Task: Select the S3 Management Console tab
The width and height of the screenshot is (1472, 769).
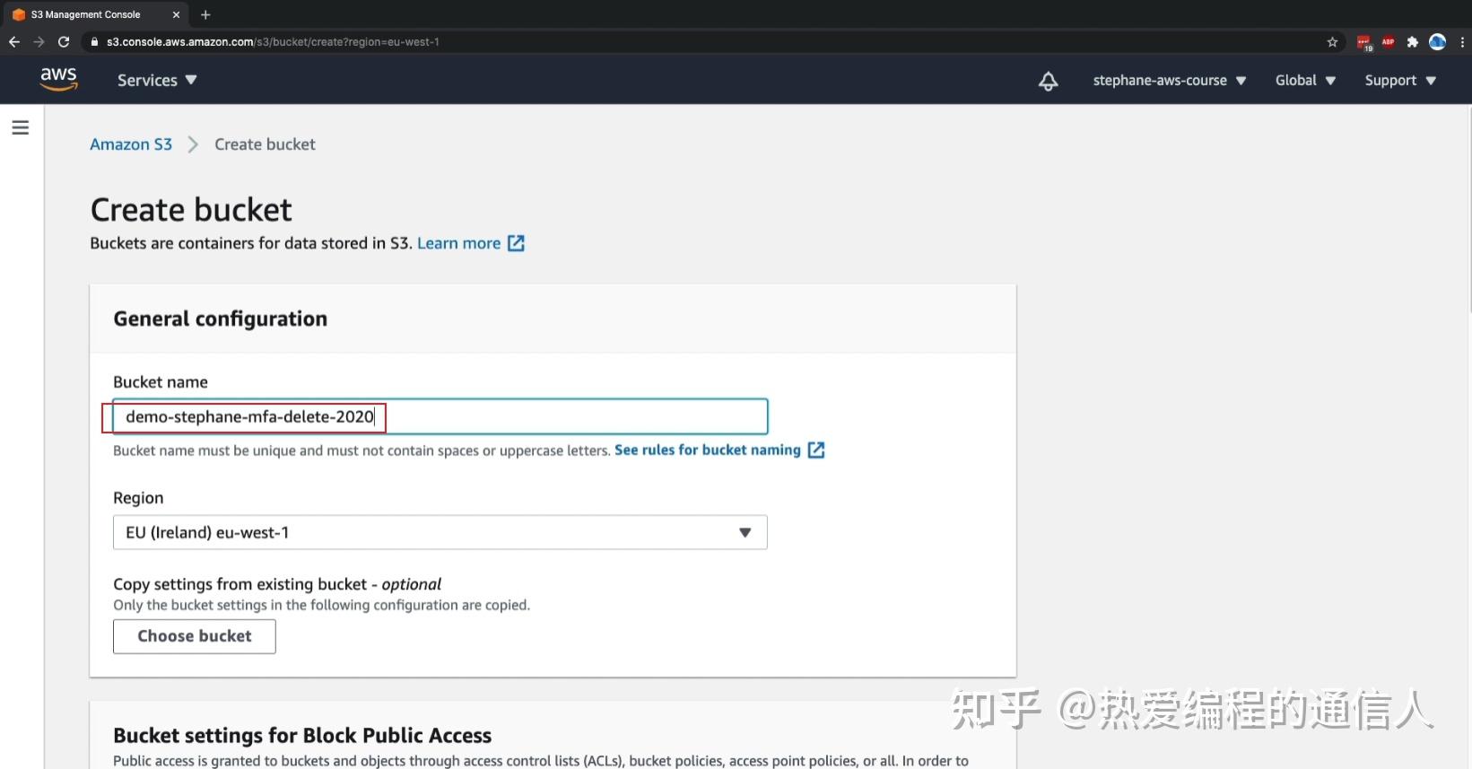Action: [95, 14]
